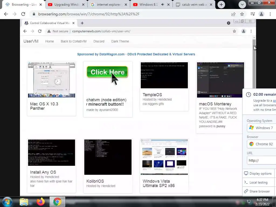Click the inner Chrome round dropdown icon
Viewport: 276px width, 207px height.
[229, 23]
